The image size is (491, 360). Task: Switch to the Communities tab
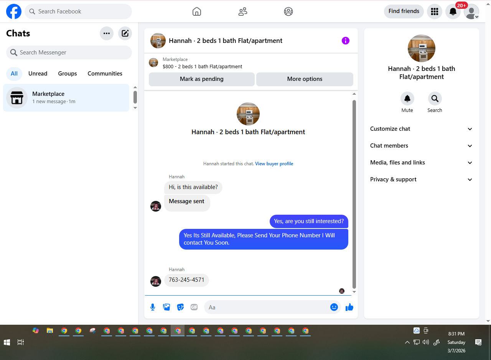tap(105, 74)
